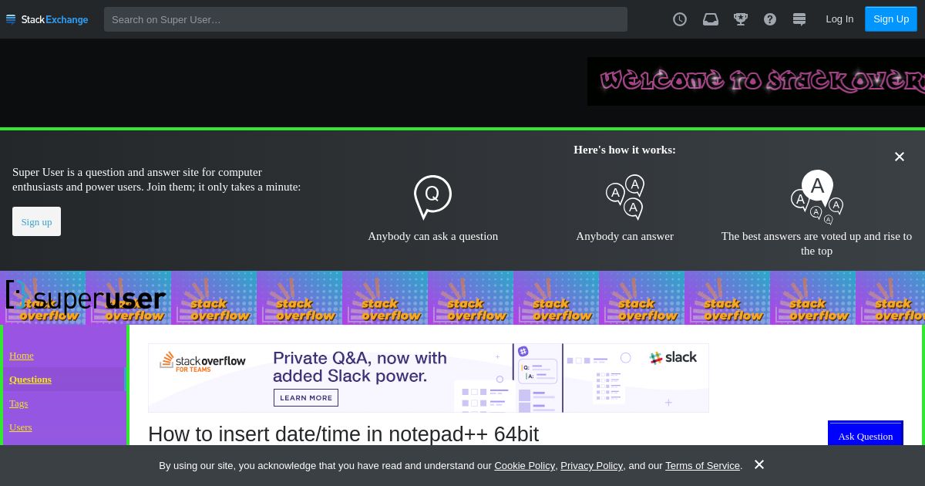Open the question title about notepad++
This screenshot has width=925, height=486.
[343, 434]
